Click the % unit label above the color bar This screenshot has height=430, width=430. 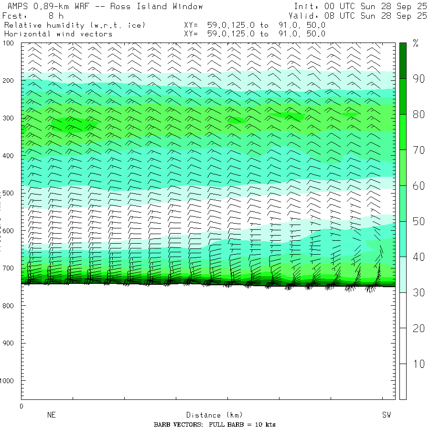[416, 43]
